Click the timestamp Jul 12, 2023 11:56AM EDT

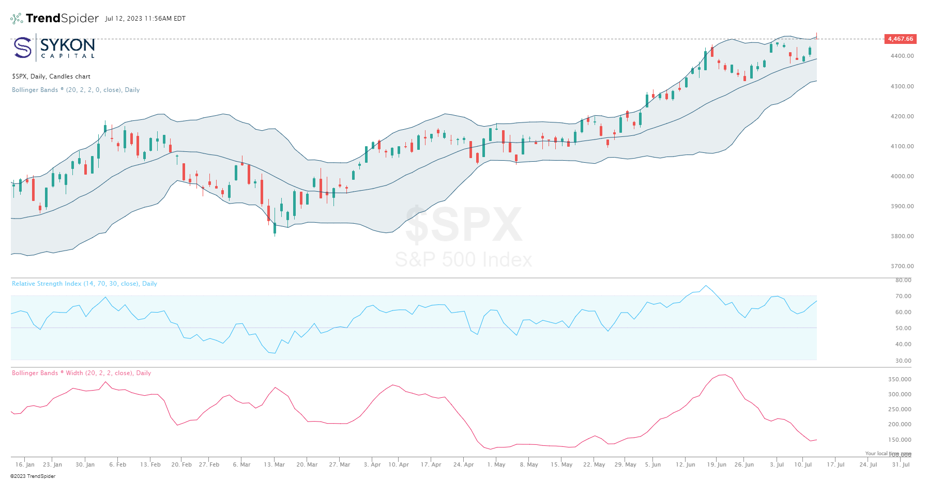[x=145, y=19]
